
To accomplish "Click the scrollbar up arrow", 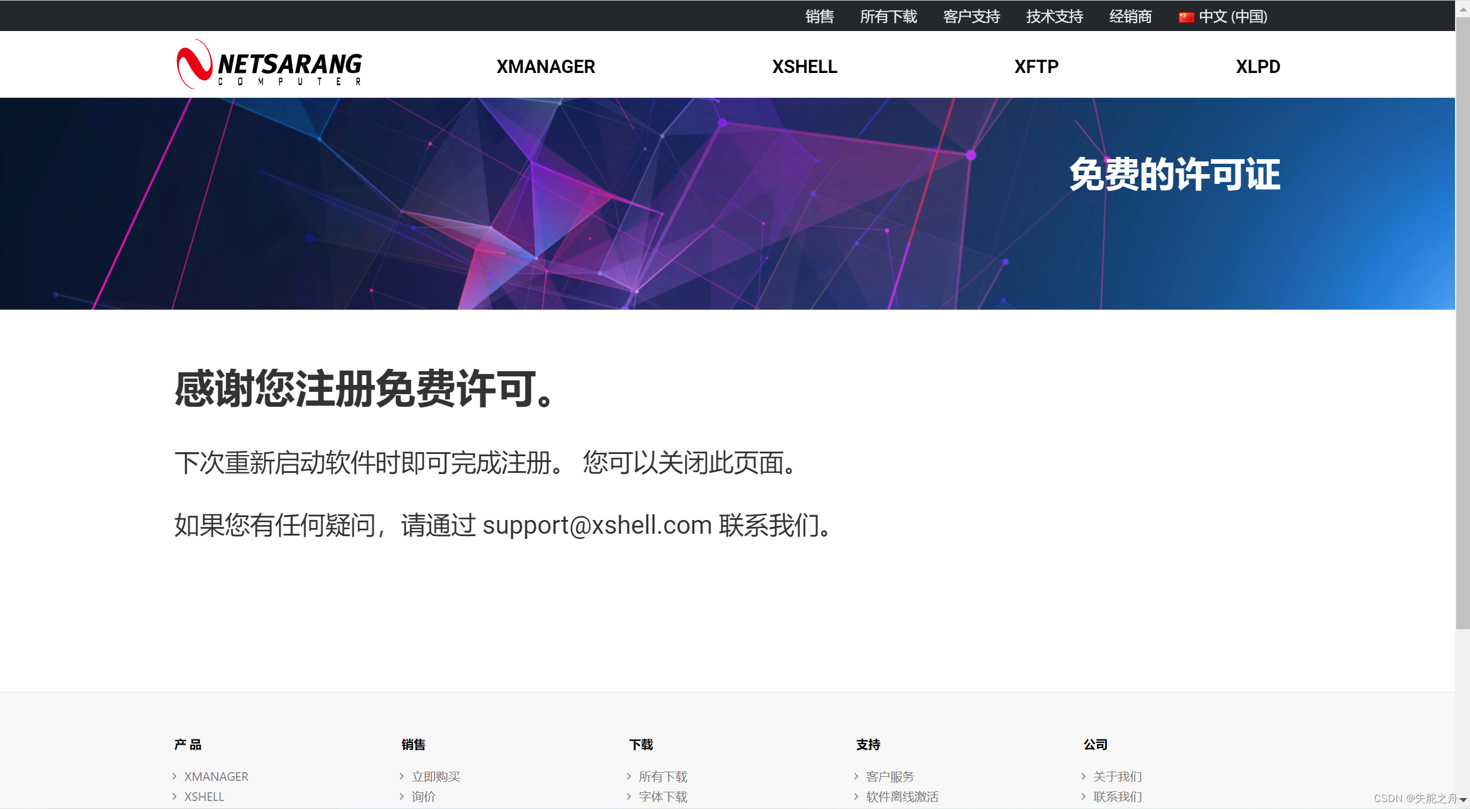I will click(1463, 9).
